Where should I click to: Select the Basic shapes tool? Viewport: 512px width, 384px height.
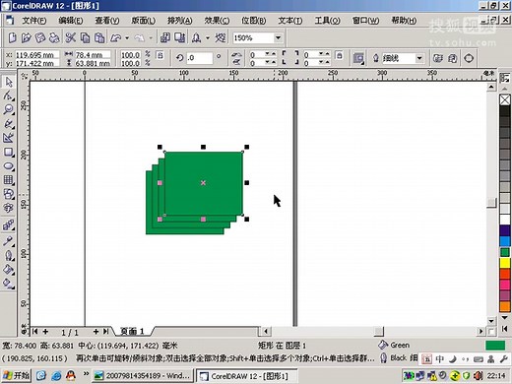pos(9,194)
